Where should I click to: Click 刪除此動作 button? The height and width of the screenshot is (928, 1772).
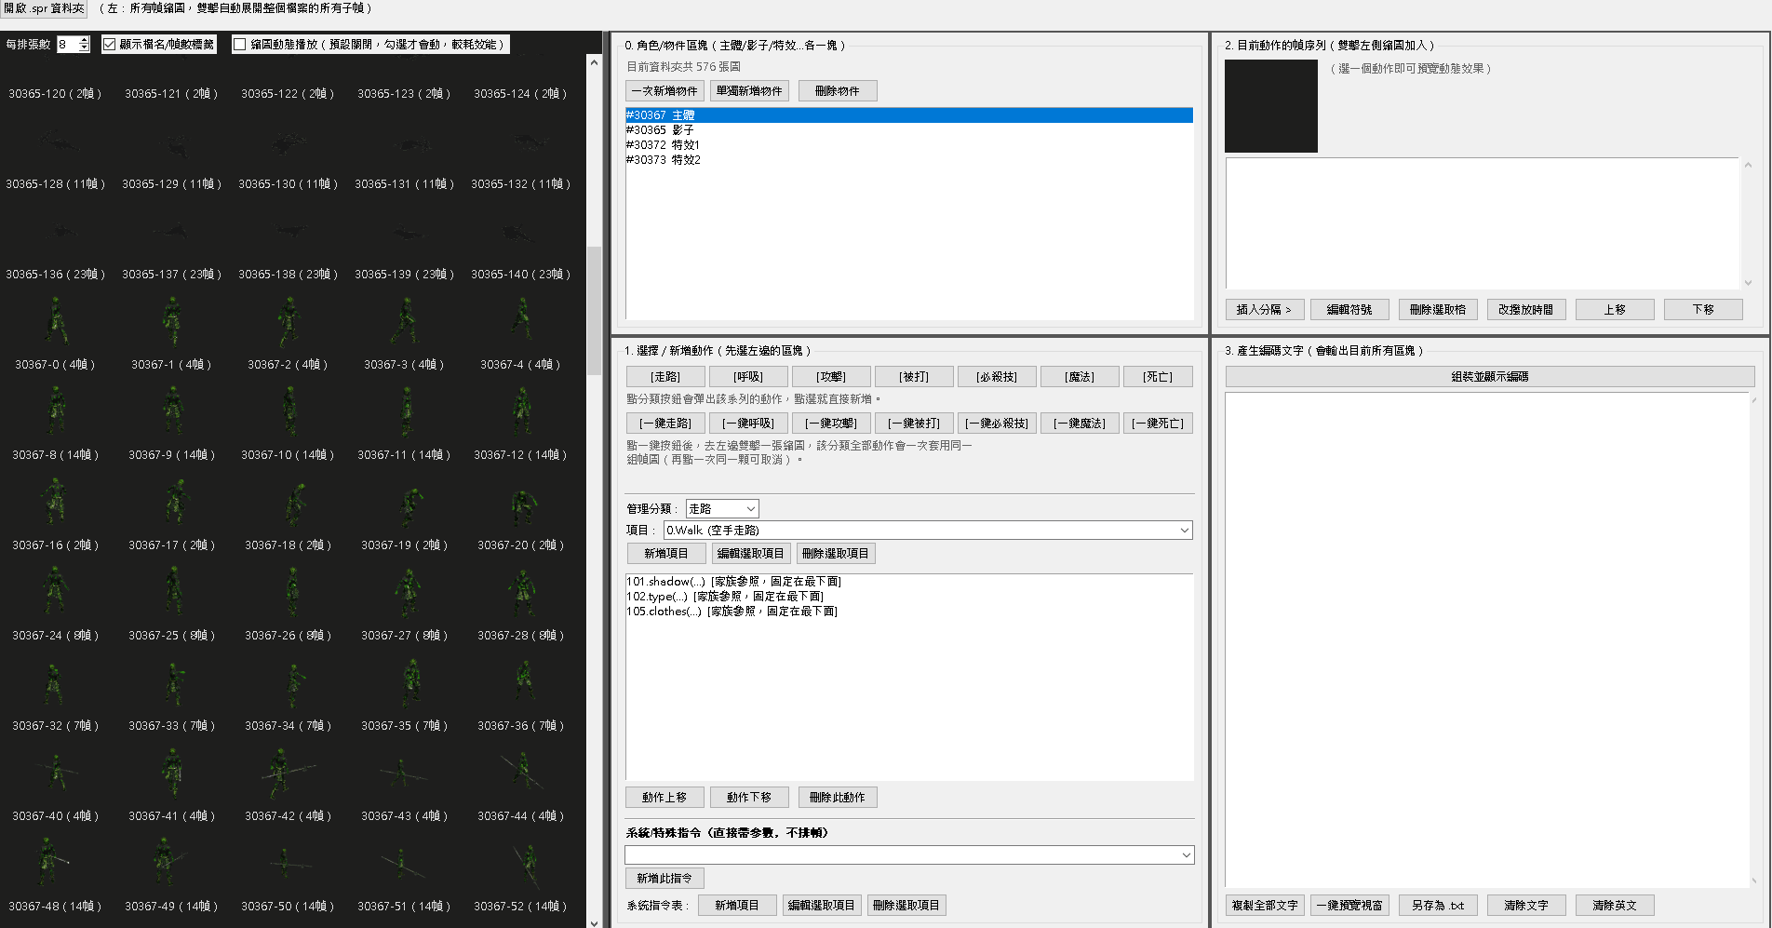point(838,797)
